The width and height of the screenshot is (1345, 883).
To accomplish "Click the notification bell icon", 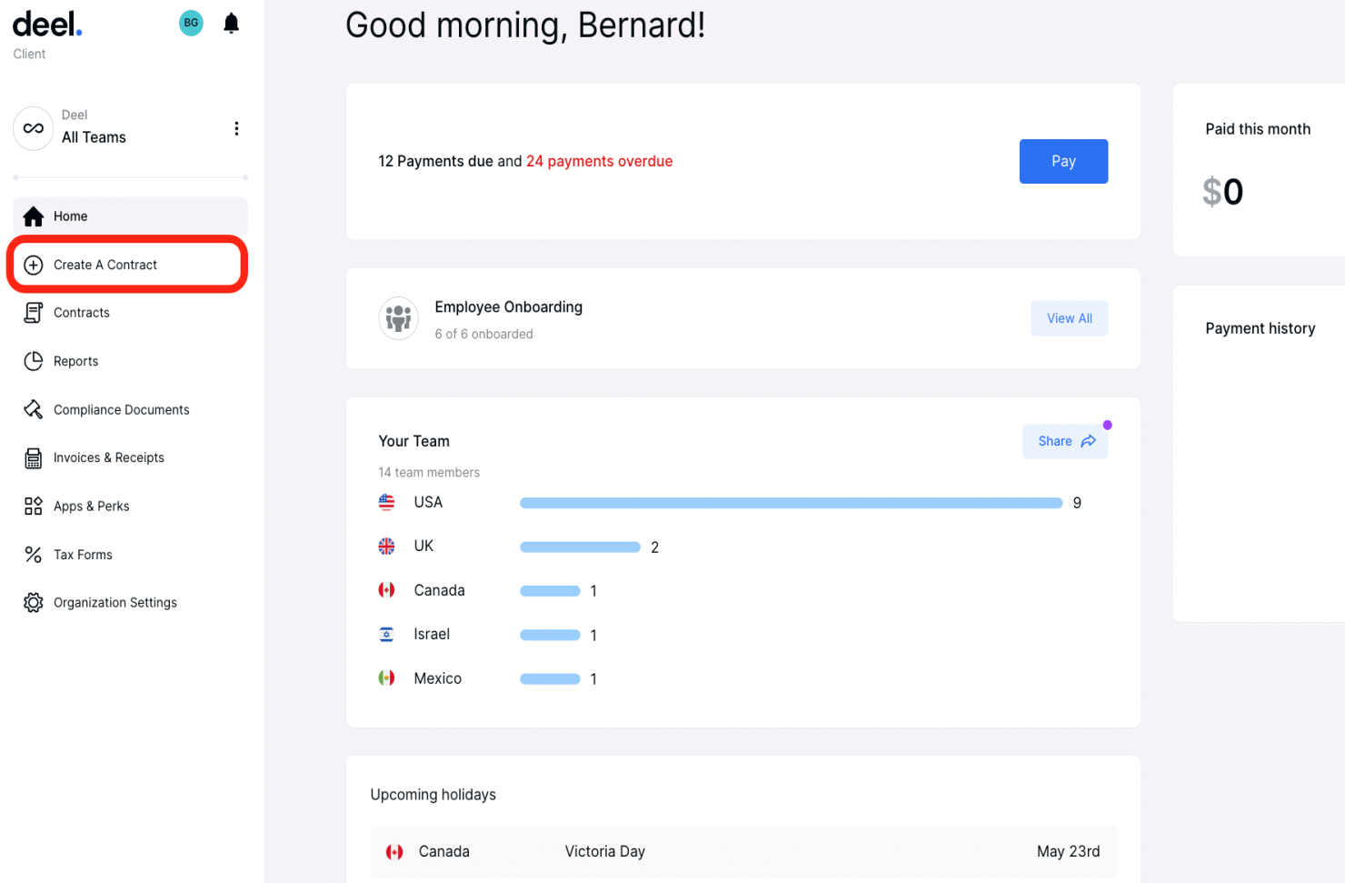I will tap(232, 24).
